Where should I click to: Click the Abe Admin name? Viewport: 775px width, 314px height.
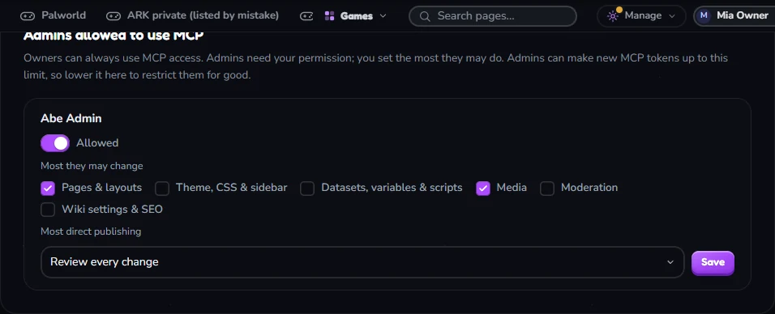pos(71,118)
